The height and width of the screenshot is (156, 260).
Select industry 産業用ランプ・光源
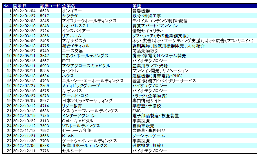(x=150, y=66)
